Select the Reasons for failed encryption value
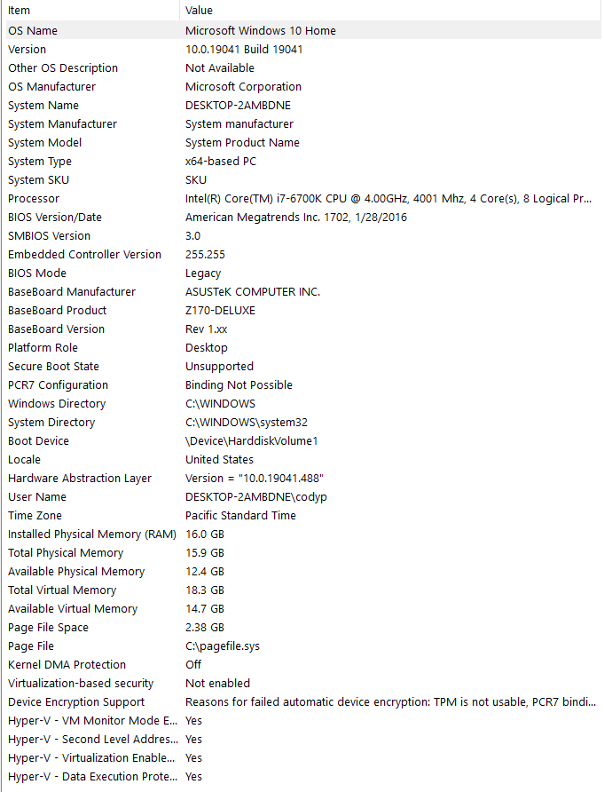 (390, 702)
